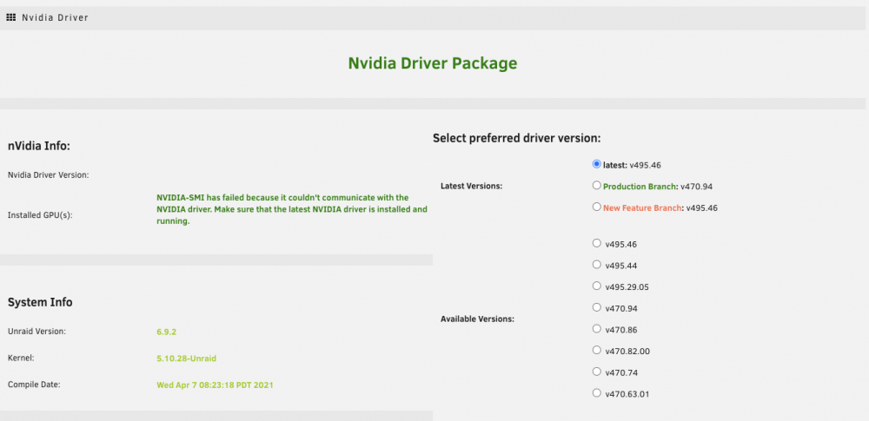Click the Compile Date label

click(34, 385)
